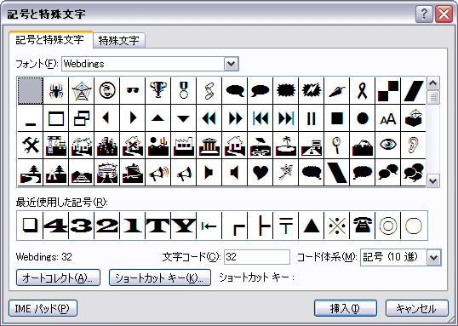Focus the 文字コード input field
458x326 pixels.
257,257
